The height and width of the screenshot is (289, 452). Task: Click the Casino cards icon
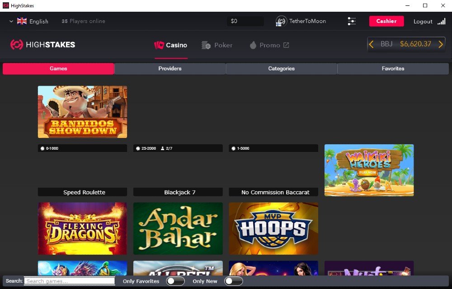(x=159, y=45)
